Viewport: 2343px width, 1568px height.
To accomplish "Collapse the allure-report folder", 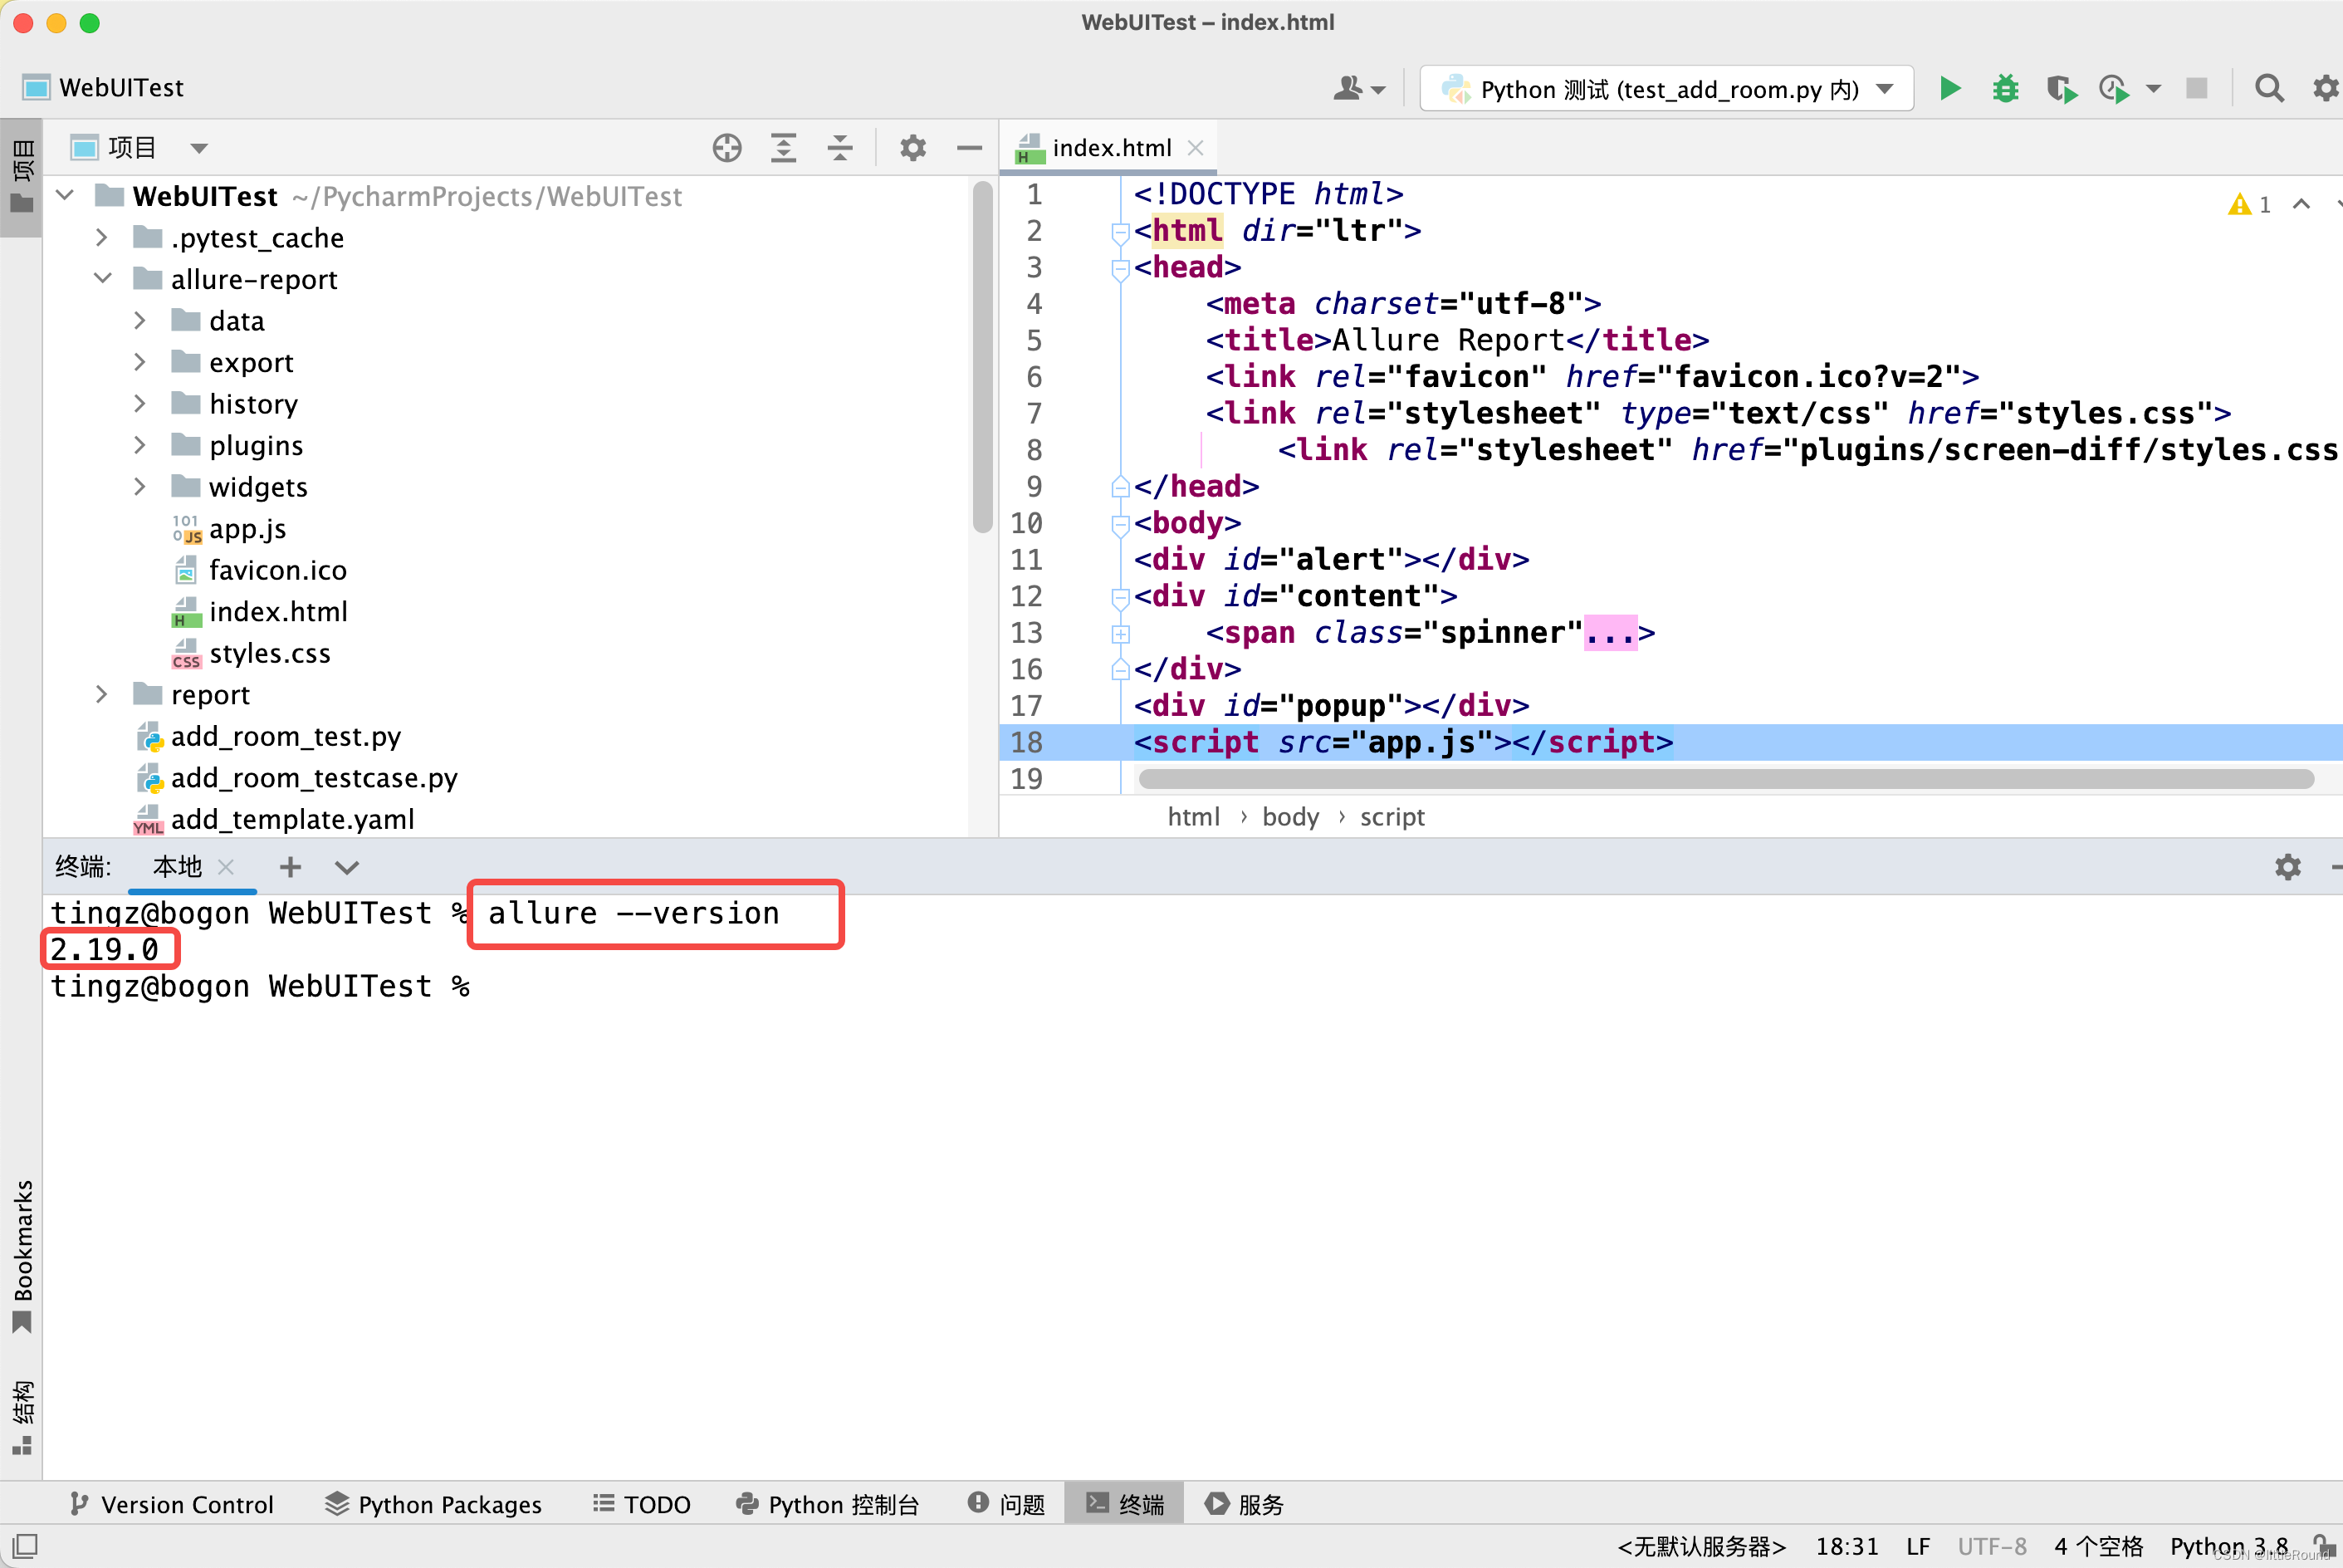I will [103, 279].
